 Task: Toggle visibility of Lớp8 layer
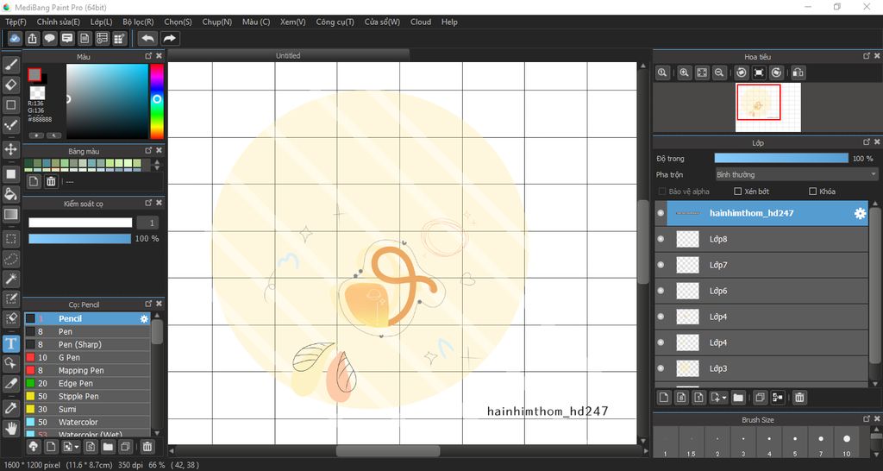pos(661,239)
